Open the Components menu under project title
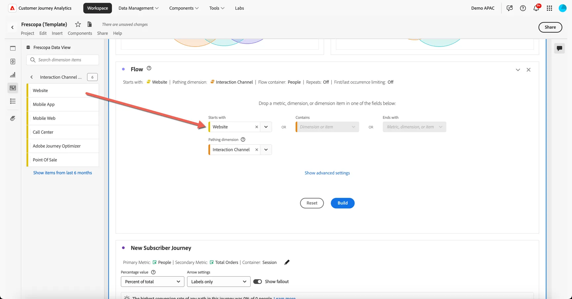 [x=80, y=33]
